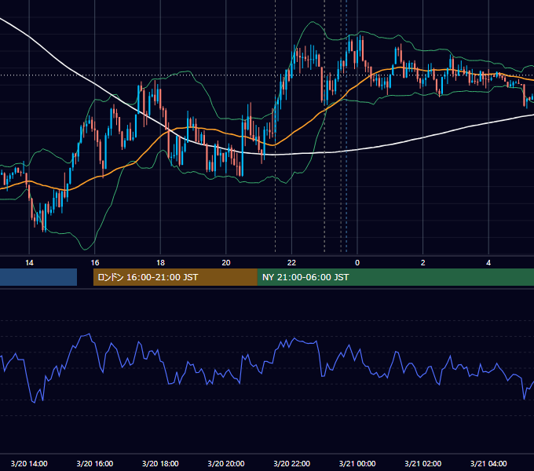Click the 3/20 20:00 time label
534x471 pixels.
pyautogui.click(x=226, y=463)
